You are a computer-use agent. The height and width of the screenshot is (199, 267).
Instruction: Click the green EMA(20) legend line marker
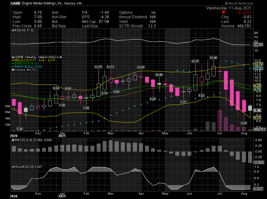click(x=13, y=64)
